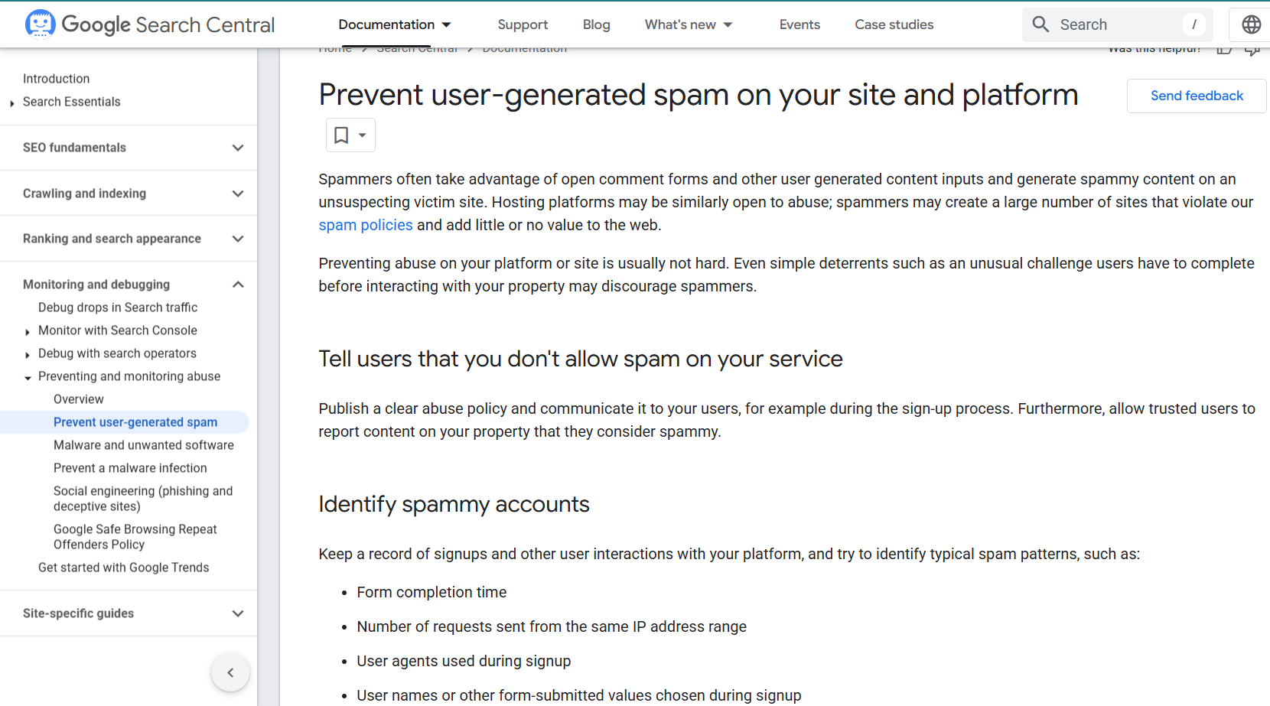
Task: Click the Send feedback button
Action: click(x=1197, y=96)
